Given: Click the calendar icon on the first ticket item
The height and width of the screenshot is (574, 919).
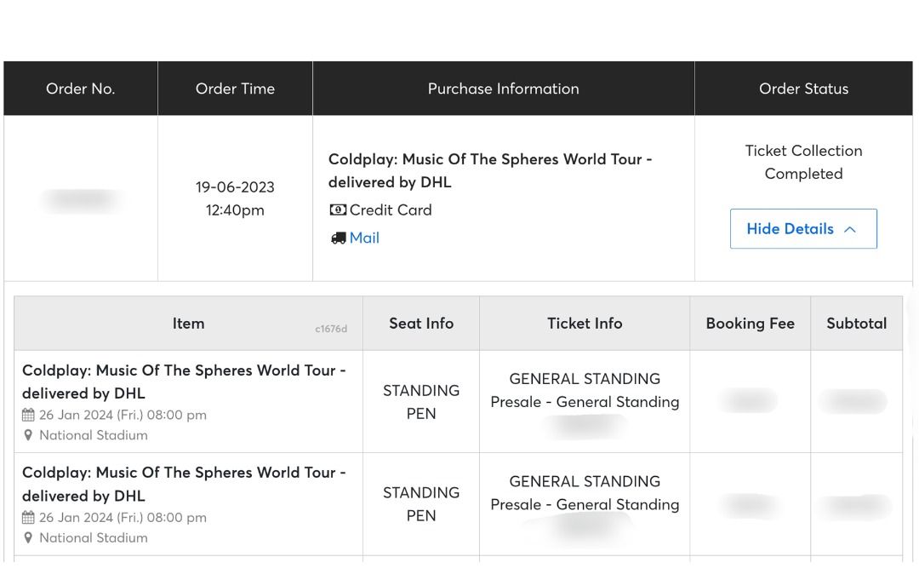Looking at the screenshot, I should (30, 415).
